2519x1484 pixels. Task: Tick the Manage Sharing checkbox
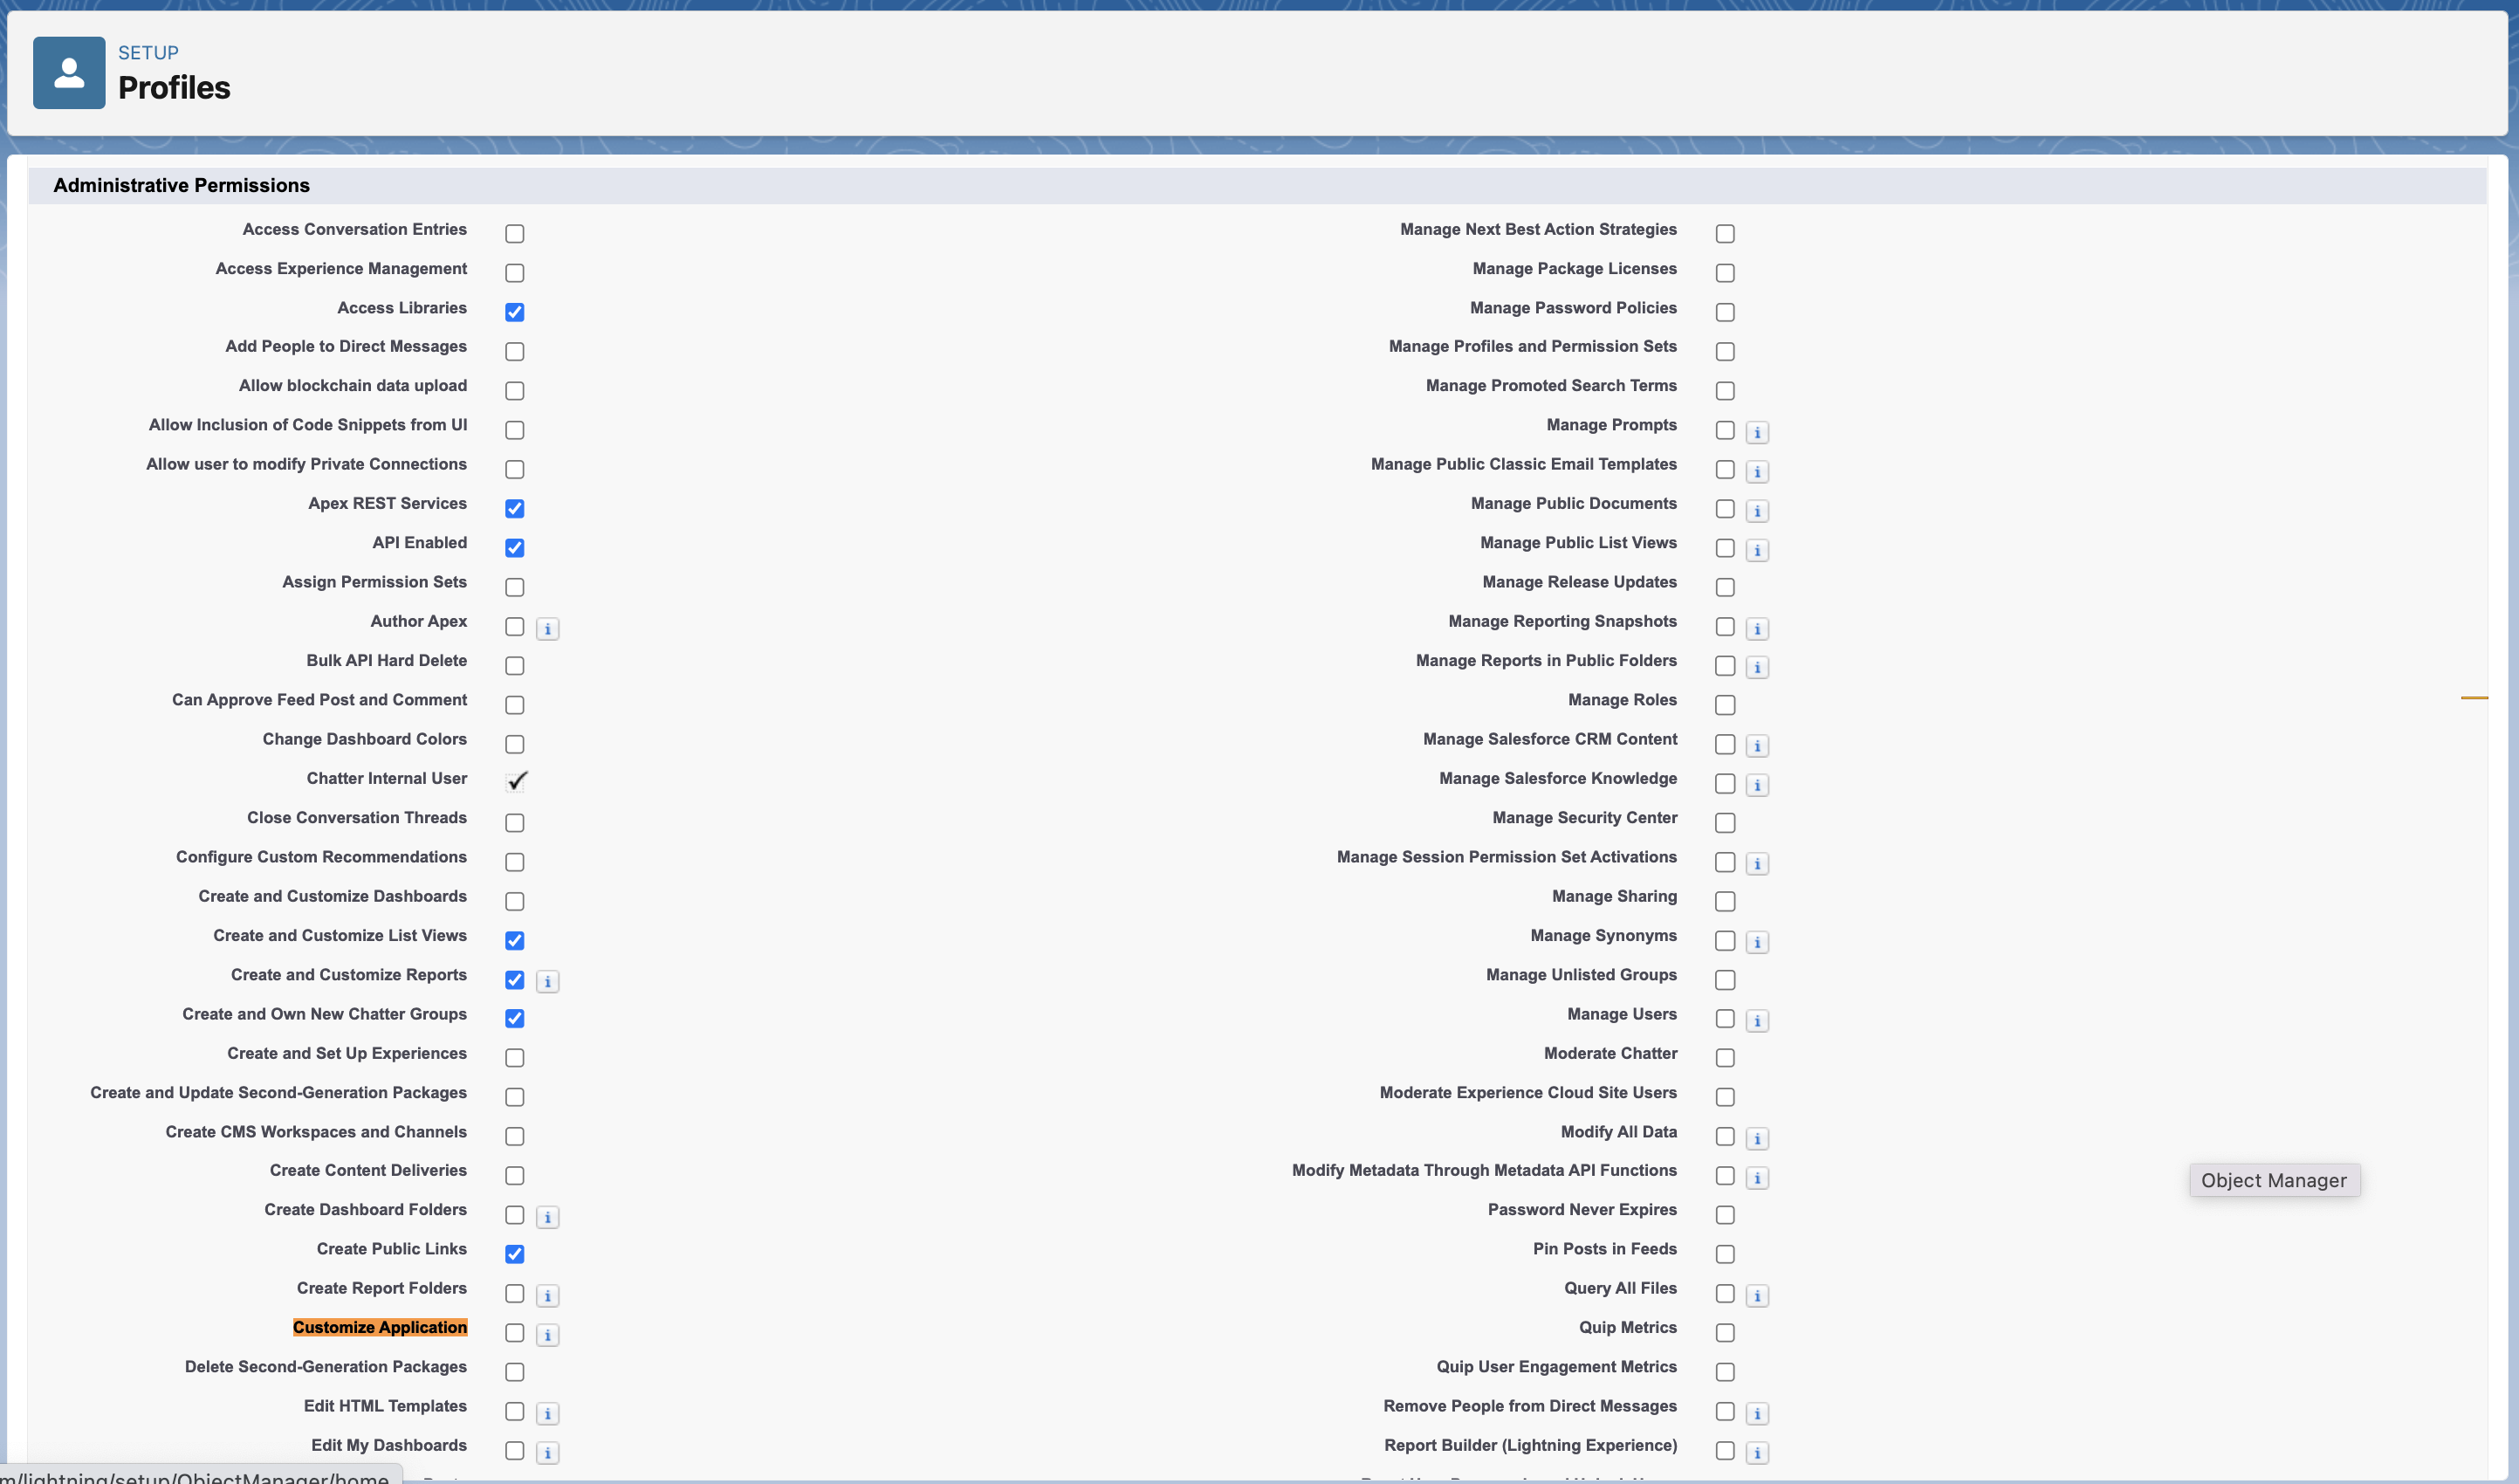(1726, 902)
